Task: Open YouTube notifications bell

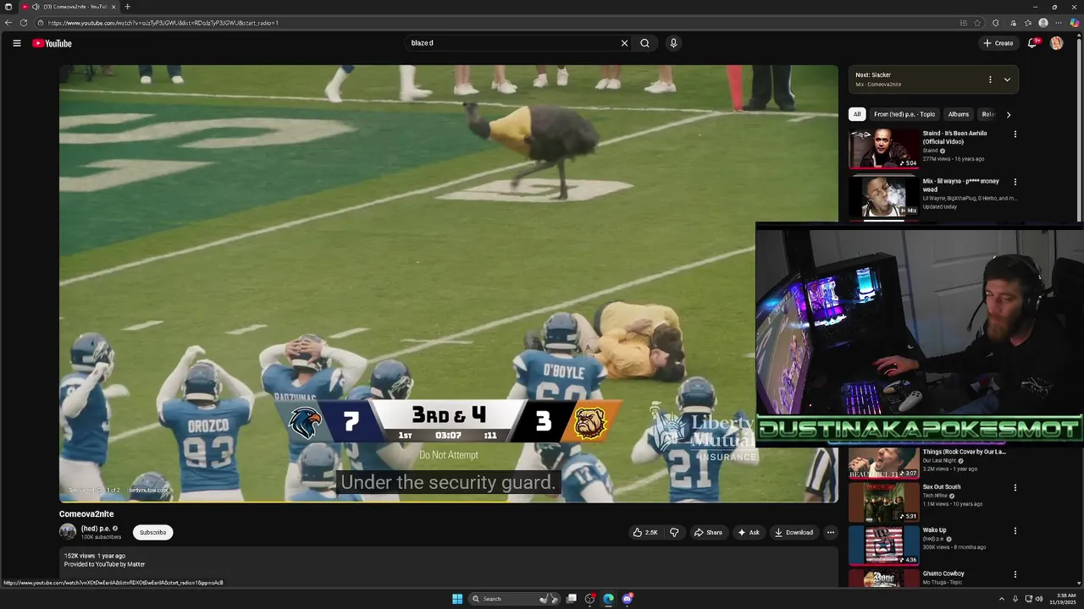Action: pyautogui.click(x=1031, y=43)
